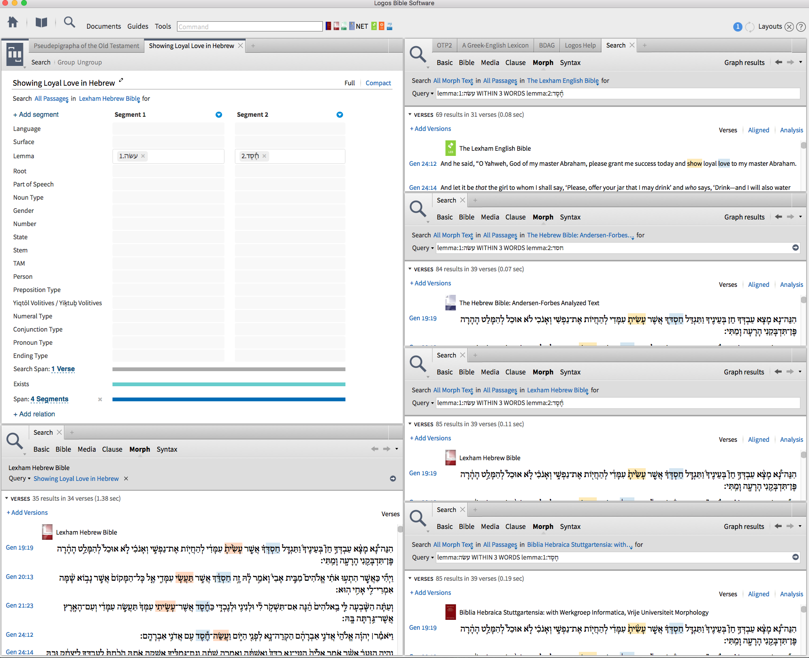Open the All Passages dropdown in Morph Query
The image size is (809, 658).
coord(52,99)
